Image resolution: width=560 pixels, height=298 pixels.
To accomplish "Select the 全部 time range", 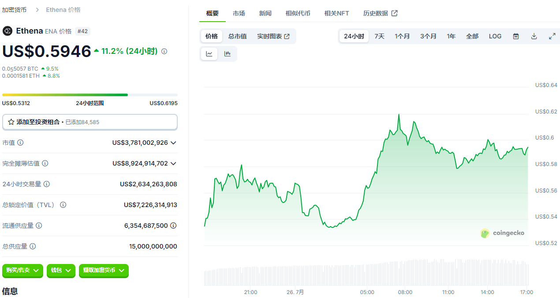I will pos(472,36).
